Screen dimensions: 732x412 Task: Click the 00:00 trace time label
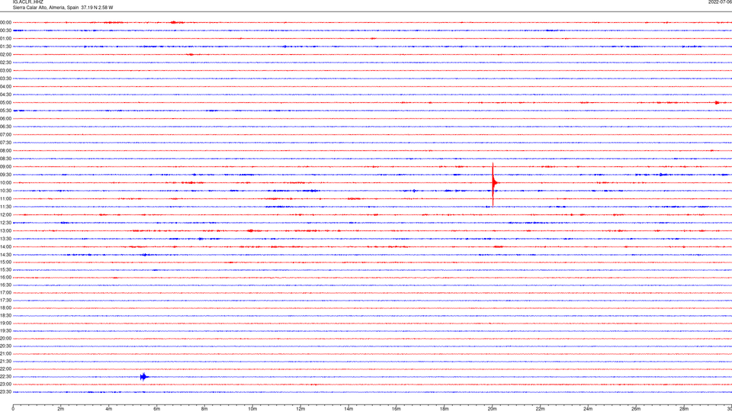(5, 22)
